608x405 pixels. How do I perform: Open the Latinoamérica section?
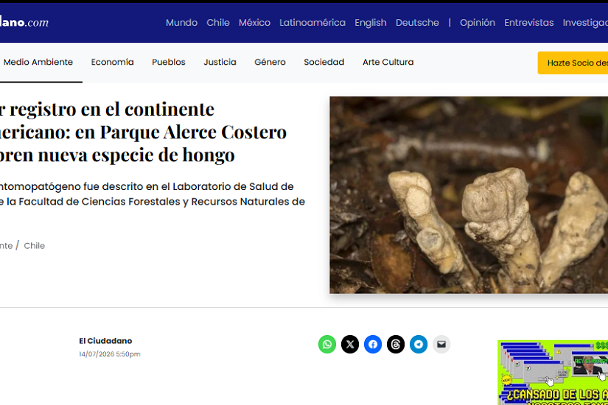(312, 23)
